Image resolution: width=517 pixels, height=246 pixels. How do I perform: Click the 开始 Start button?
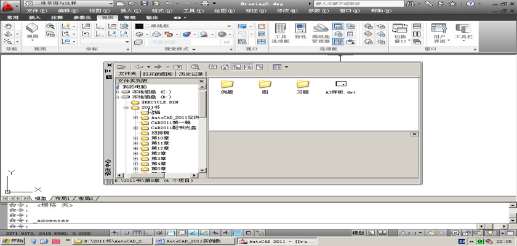[x=13, y=241]
